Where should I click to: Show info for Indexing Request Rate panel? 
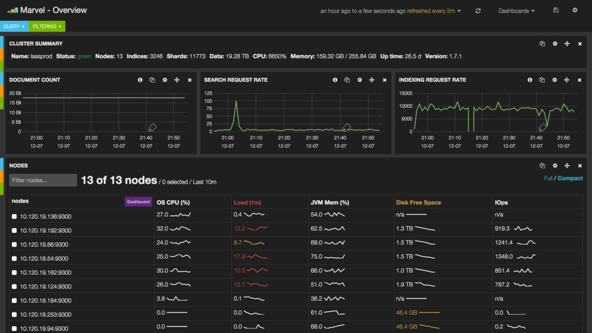530,80
